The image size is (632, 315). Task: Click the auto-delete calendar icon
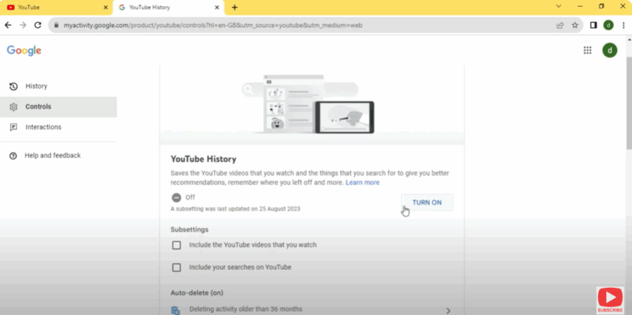[x=175, y=310]
